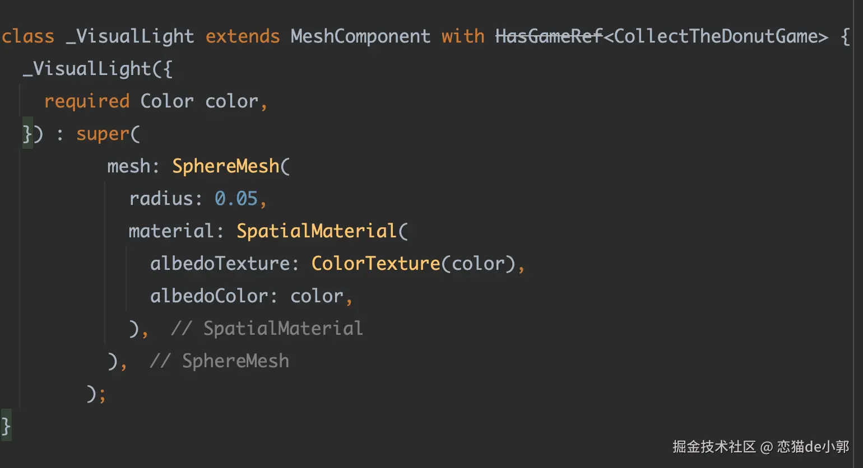Click the 'required' keyword
Viewport: 863px width, 468px height.
point(87,101)
